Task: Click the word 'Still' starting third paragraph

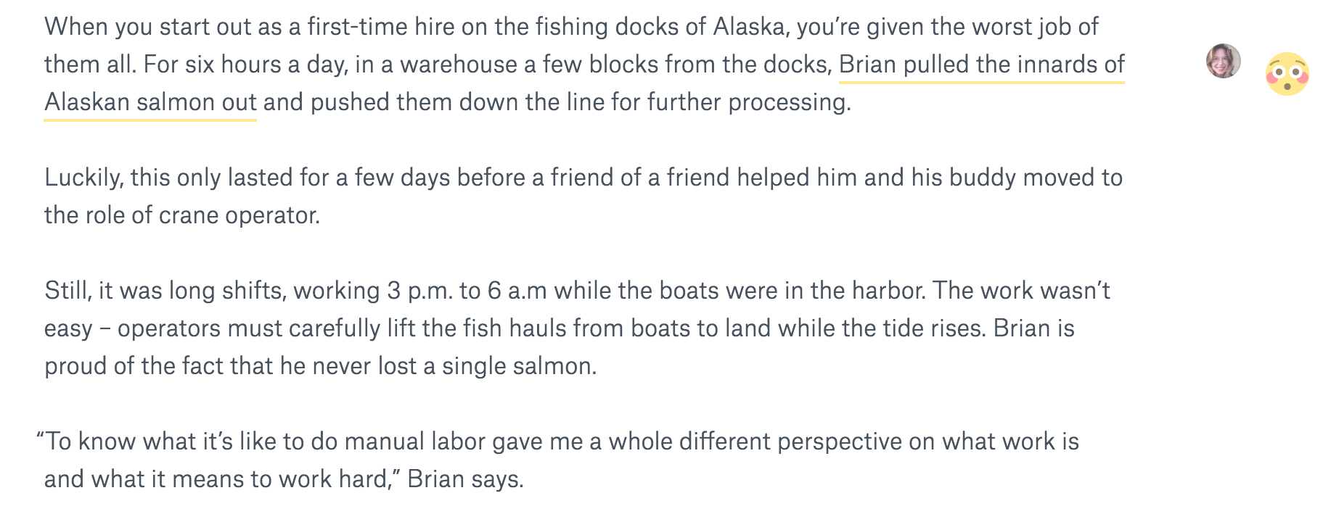Action: pos(67,291)
